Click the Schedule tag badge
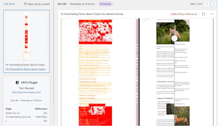The width and height of the screenshot is (218, 126). tap(105, 4)
